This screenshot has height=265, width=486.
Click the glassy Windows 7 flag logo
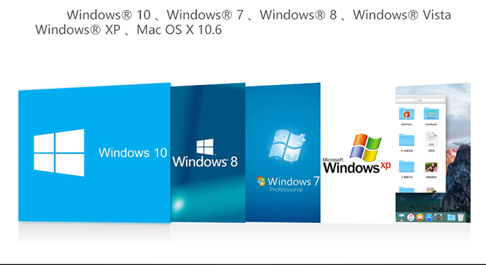pos(286,146)
